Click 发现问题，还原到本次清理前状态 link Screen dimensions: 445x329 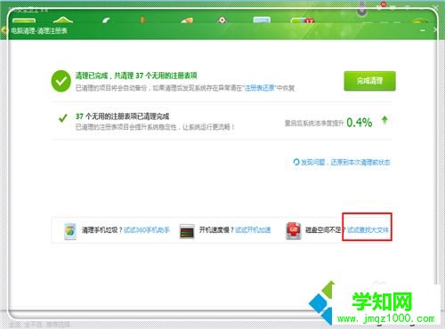pos(345,162)
